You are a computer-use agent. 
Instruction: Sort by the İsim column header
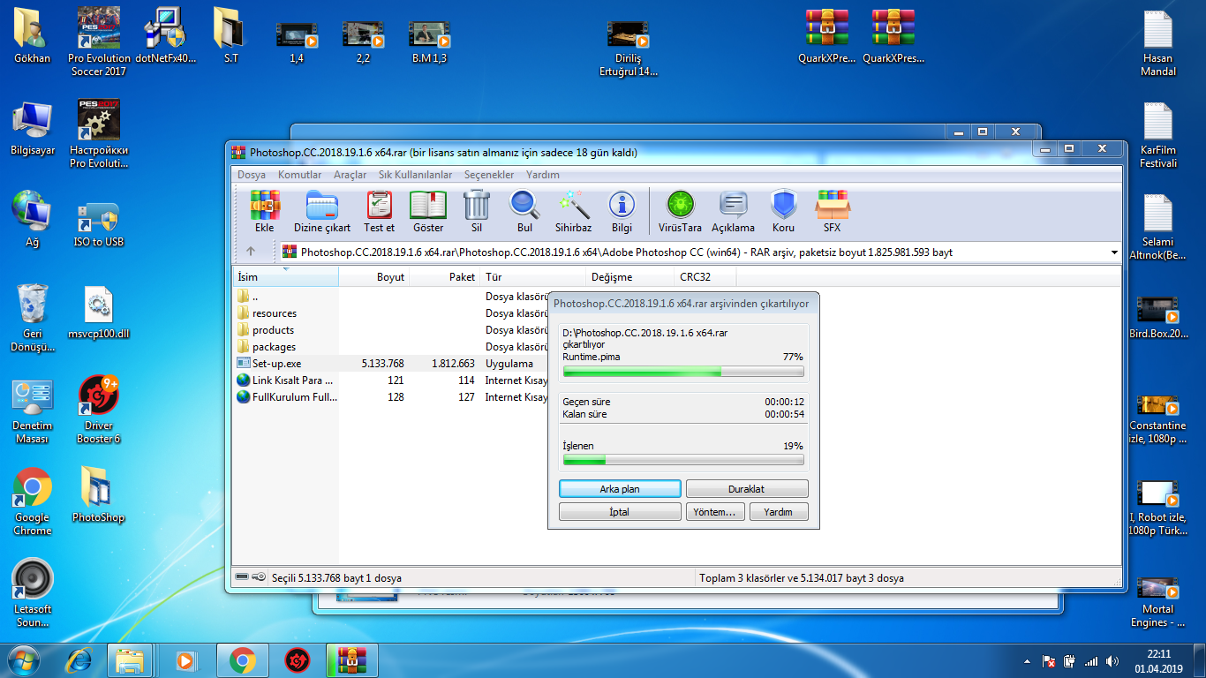click(x=285, y=277)
